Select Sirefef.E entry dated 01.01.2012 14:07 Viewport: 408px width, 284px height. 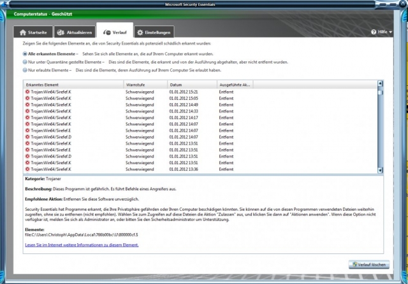coord(200,131)
